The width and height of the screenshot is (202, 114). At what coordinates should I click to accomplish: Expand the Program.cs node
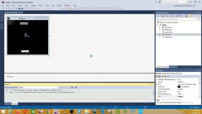coord(160,37)
